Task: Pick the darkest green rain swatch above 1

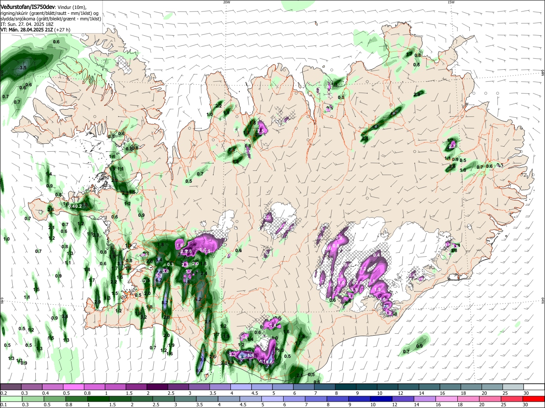Action: [98, 399]
